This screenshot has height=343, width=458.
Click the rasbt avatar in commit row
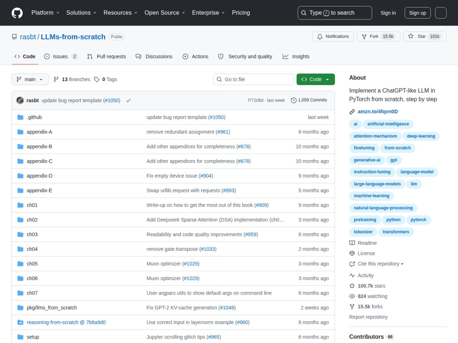[20, 100]
